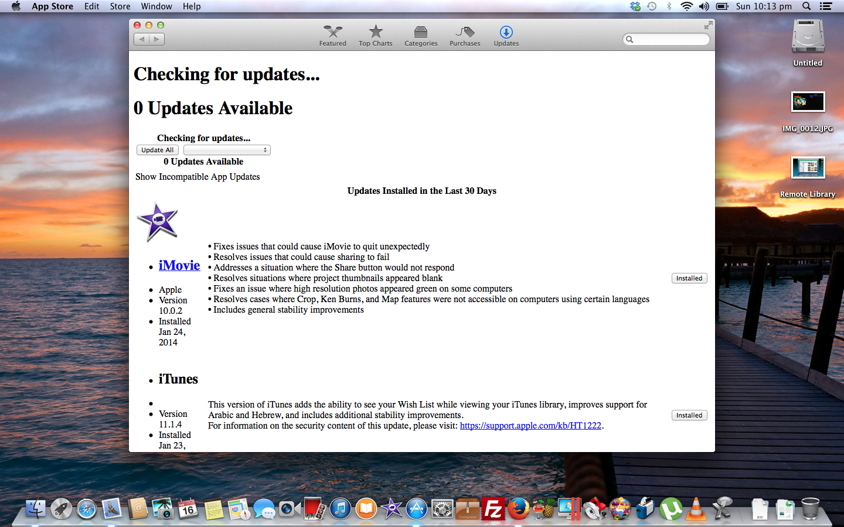Image resolution: width=844 pixels, height=527 pixels.
Task: Click the Update All button
Action: pos(157,150)
